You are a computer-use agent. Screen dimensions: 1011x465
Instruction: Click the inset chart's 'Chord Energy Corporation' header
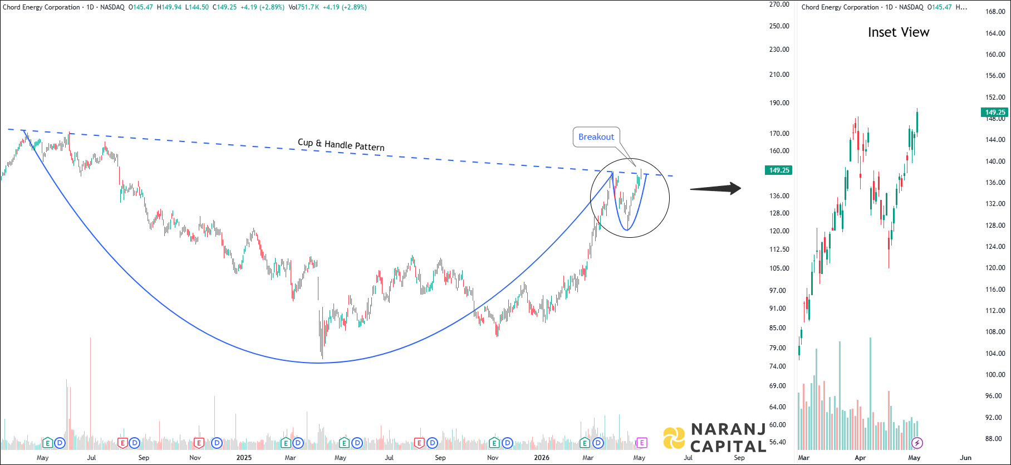(840, 7)
